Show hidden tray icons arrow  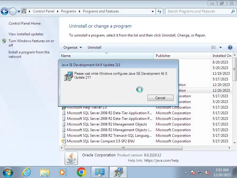point(186,172)
